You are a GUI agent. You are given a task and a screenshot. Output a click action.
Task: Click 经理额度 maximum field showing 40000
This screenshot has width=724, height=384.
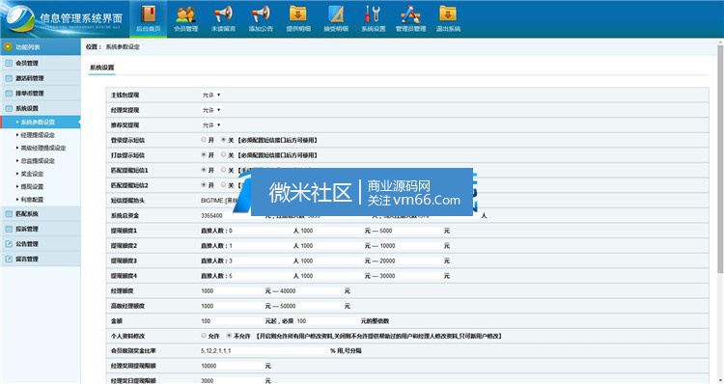tap(311, 290)
